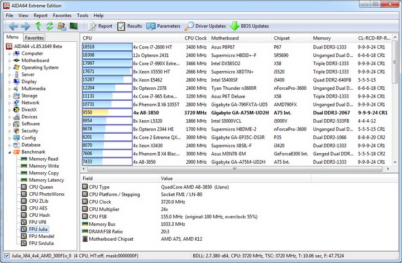Sort results by Memory column header
This screenshot has width=402, height=263.
click(x=333, y=38)
